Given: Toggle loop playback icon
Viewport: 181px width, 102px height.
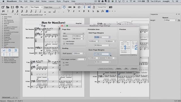Looking at the screenshot, I should (79, 7).
